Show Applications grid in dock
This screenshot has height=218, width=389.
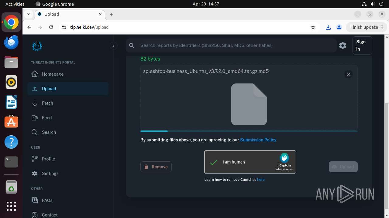pos(11,206)
